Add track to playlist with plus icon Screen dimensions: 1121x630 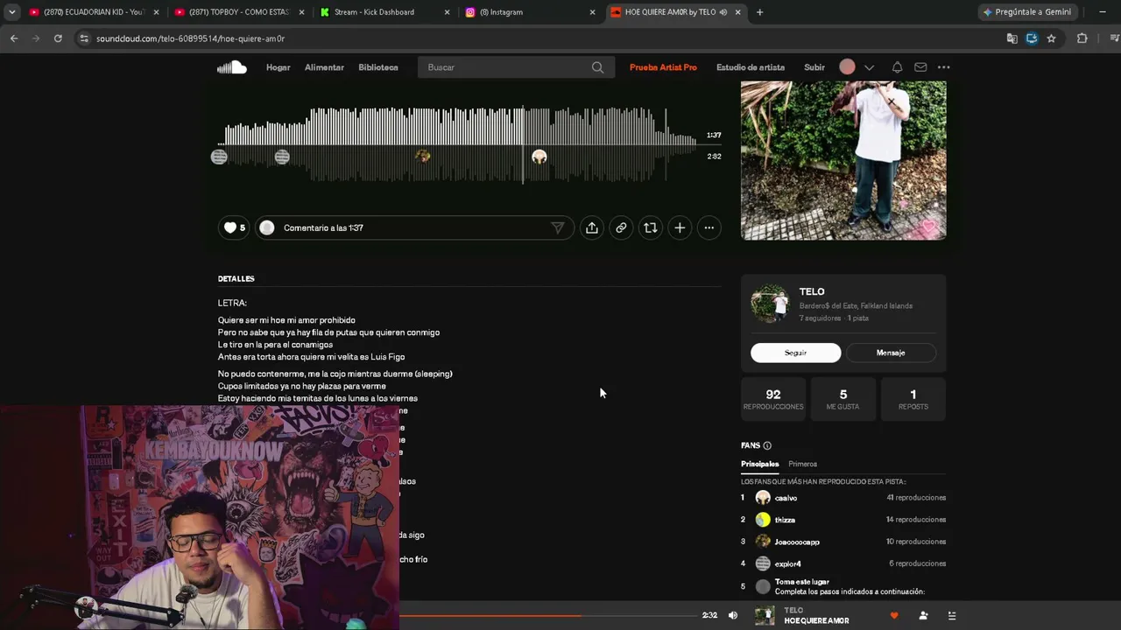(680, 227)
